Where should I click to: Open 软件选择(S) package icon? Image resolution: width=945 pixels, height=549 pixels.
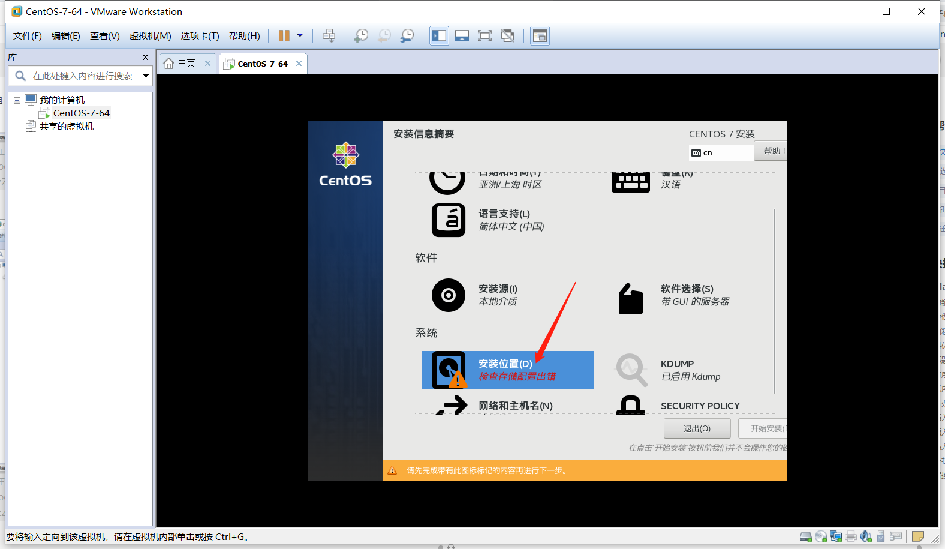pyautogui.click(x=630, y=298)
